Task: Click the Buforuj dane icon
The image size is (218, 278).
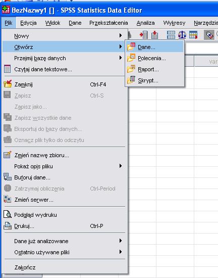Action: (8, 177)
